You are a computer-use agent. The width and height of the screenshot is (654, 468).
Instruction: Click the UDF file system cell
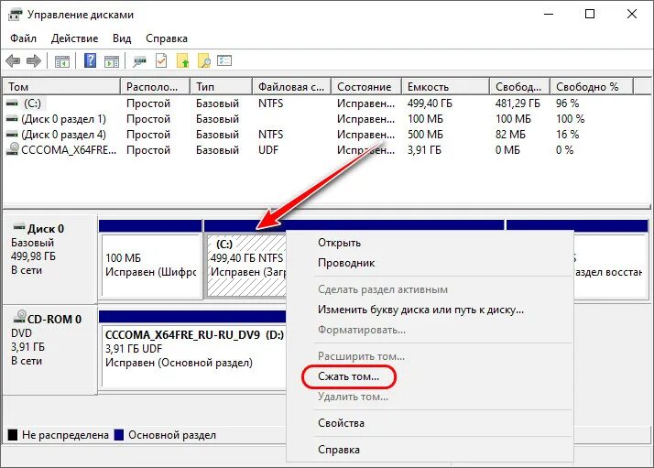pyautogui.click(x=268, y=150)
